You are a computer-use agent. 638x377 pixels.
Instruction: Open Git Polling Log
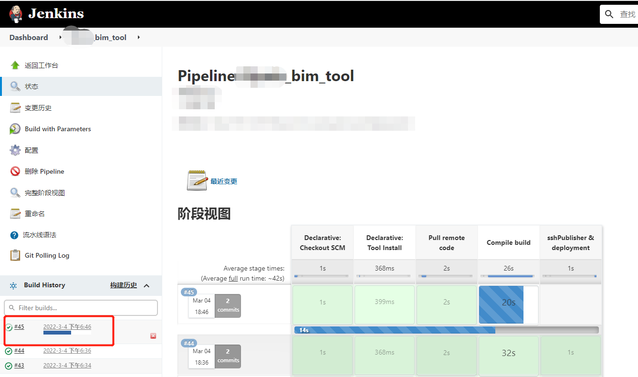point(47,255)
